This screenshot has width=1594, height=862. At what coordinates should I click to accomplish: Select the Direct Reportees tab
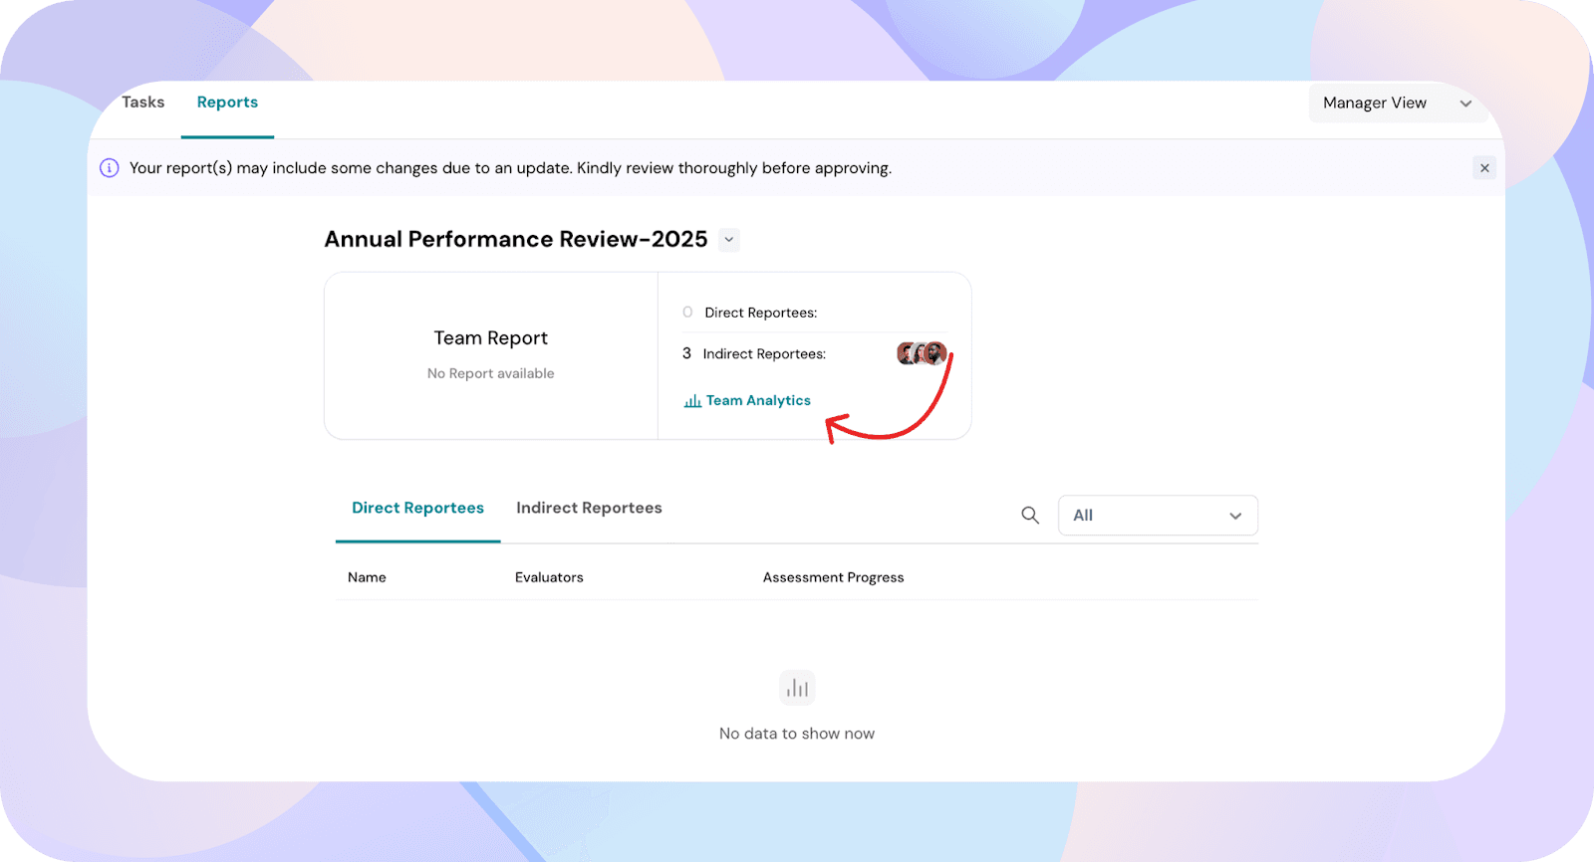[417, 509]
